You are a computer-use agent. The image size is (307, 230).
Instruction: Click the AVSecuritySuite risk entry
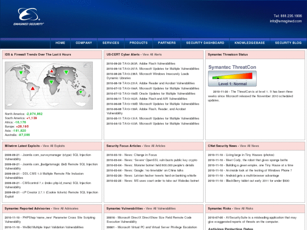tap(252, 219)
